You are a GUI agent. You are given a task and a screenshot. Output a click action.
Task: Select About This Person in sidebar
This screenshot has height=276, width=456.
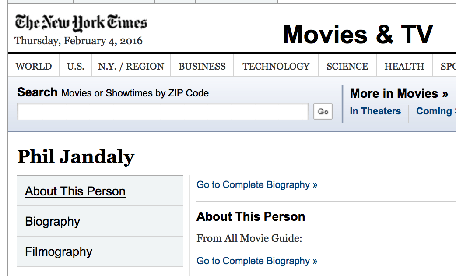coord(75,191)
